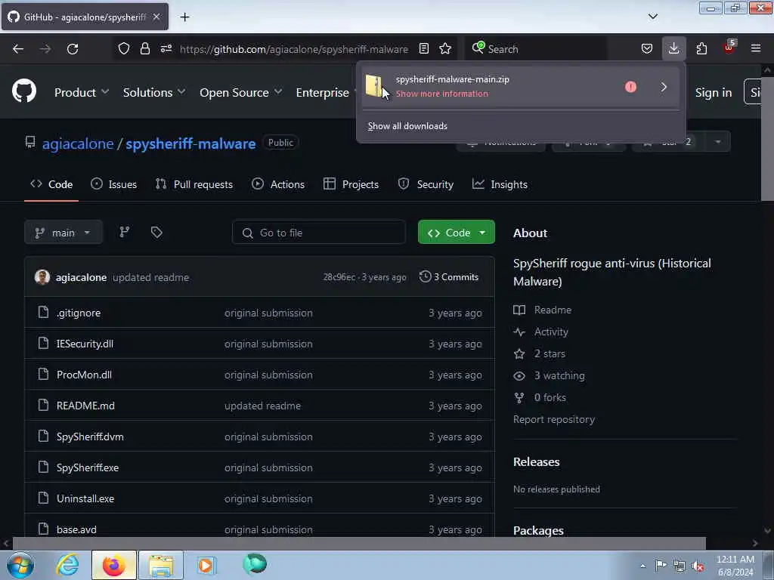Viewport: 774px width, 580px height.
Task: Reload the page with the refresh icon
Action: click(x=73, y=49)
